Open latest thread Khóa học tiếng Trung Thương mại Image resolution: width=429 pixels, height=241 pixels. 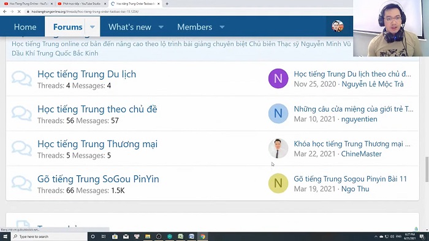[352, 143]
